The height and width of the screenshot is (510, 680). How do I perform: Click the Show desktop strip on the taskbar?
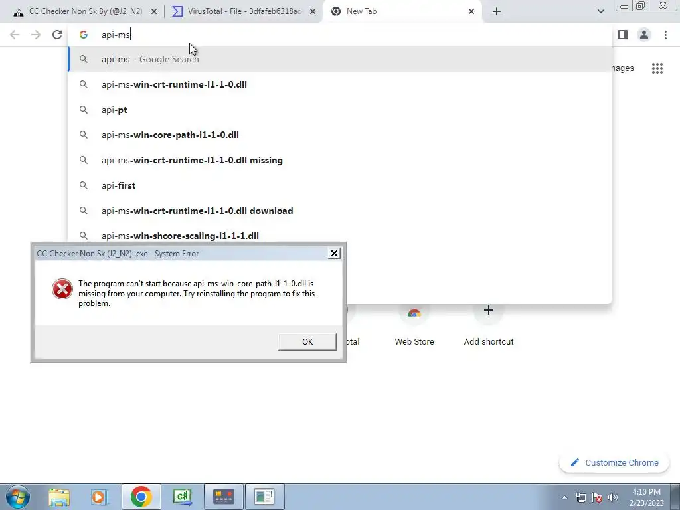[675, 497]
